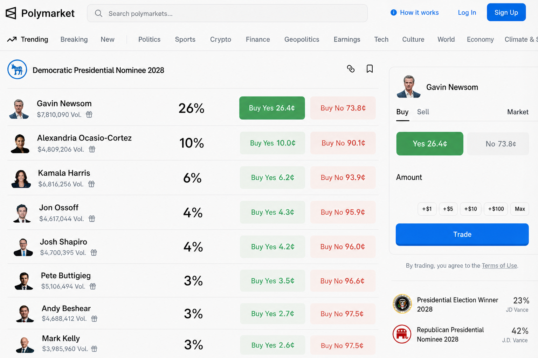Click the Sign Up button

506,12
